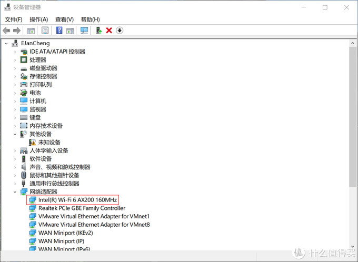
Task: Click the scrollbar up arrow
Action: click(x=353, y=43)
